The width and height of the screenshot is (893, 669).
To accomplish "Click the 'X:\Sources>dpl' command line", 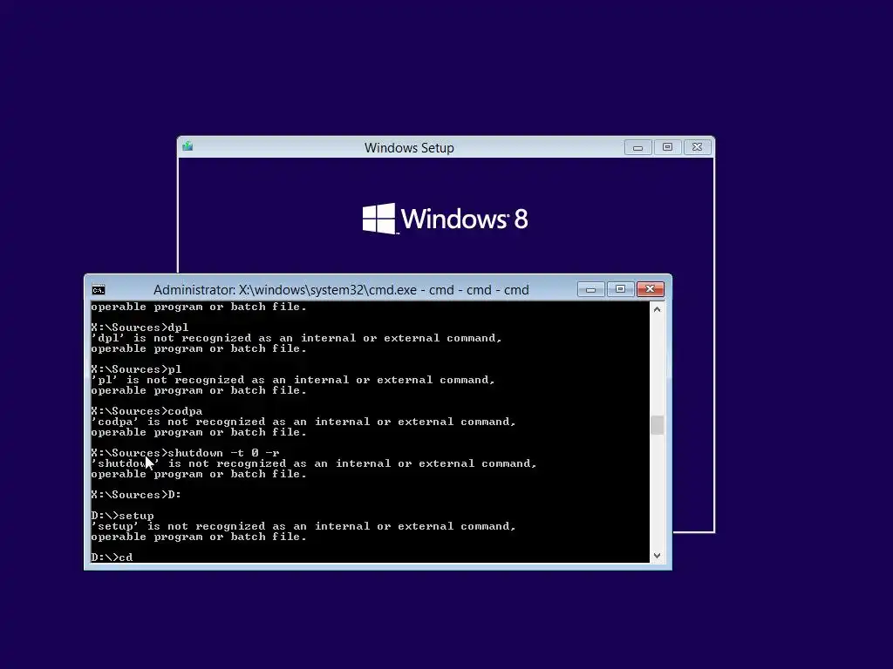I will (x=140, y=328).
